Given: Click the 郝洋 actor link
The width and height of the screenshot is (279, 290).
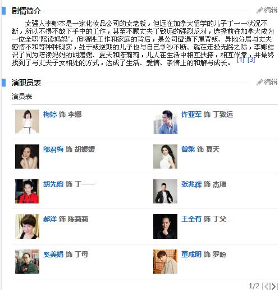Looking at the screenshot, I should (50, 219).
